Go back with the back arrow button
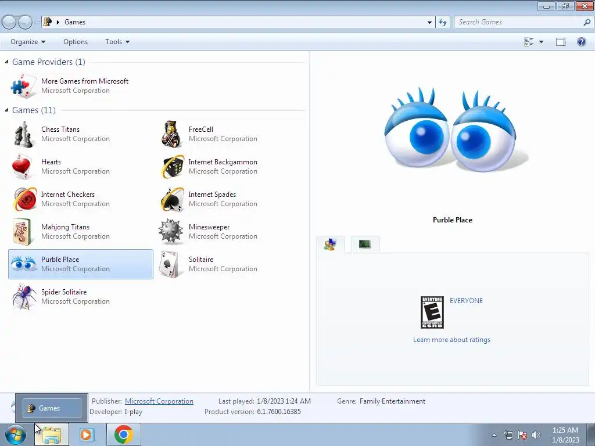 9,23
